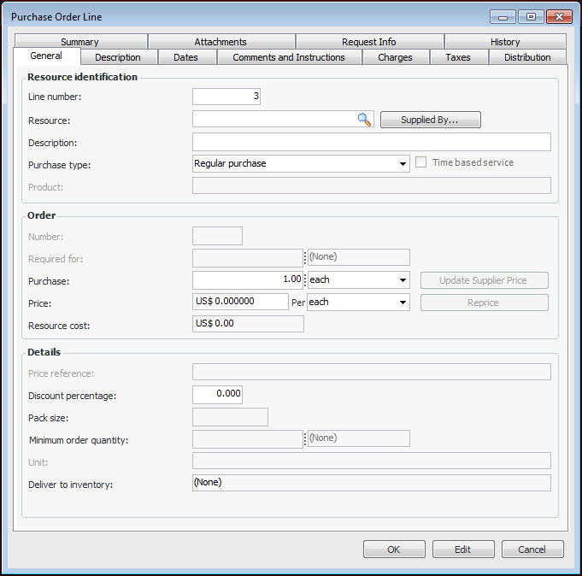Expand the Price Per unit dropdown
Screen dimensions: 582x576
(403, 302)
